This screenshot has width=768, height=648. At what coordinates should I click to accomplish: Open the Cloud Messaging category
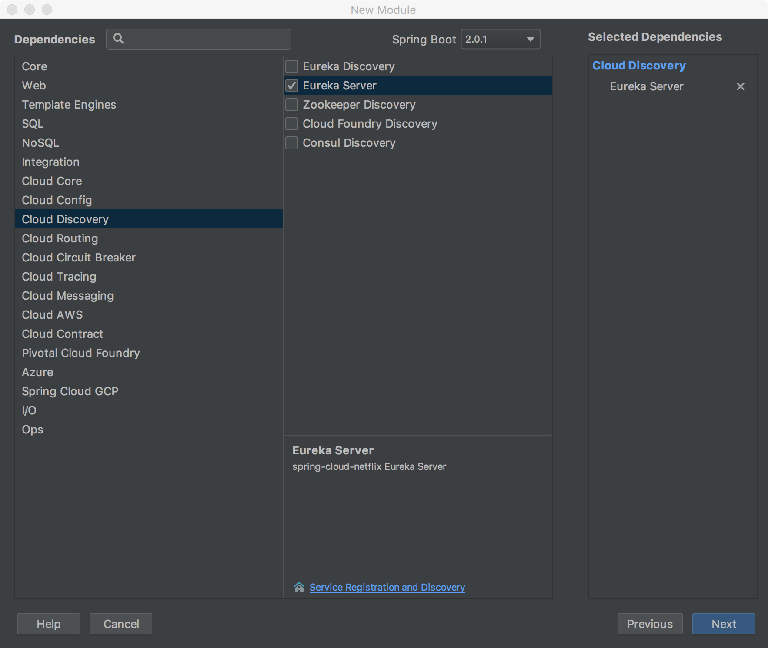[149, 296]
